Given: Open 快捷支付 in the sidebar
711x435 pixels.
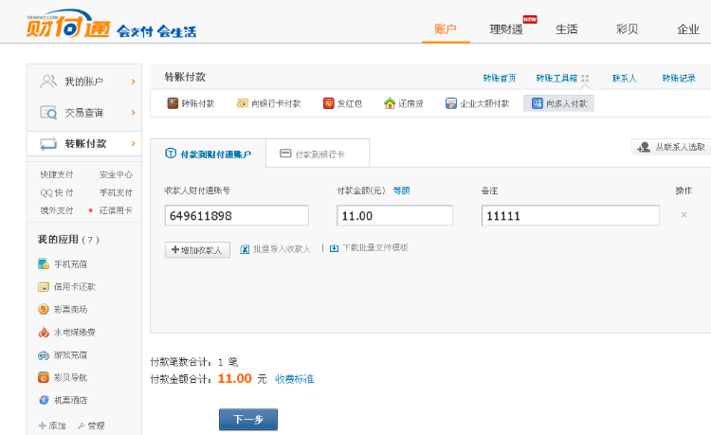Looking at the screenshot, I should point(57,174).
